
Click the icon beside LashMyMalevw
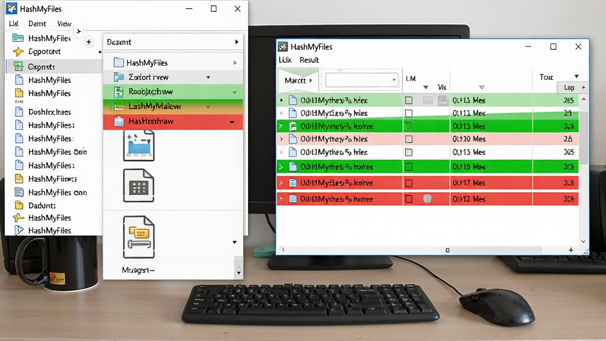click(x=118, y=107)
